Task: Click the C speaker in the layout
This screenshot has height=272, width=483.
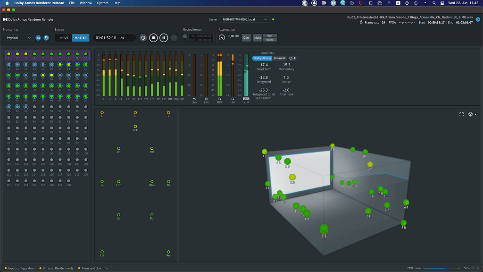Action: [x=135, y=112]
